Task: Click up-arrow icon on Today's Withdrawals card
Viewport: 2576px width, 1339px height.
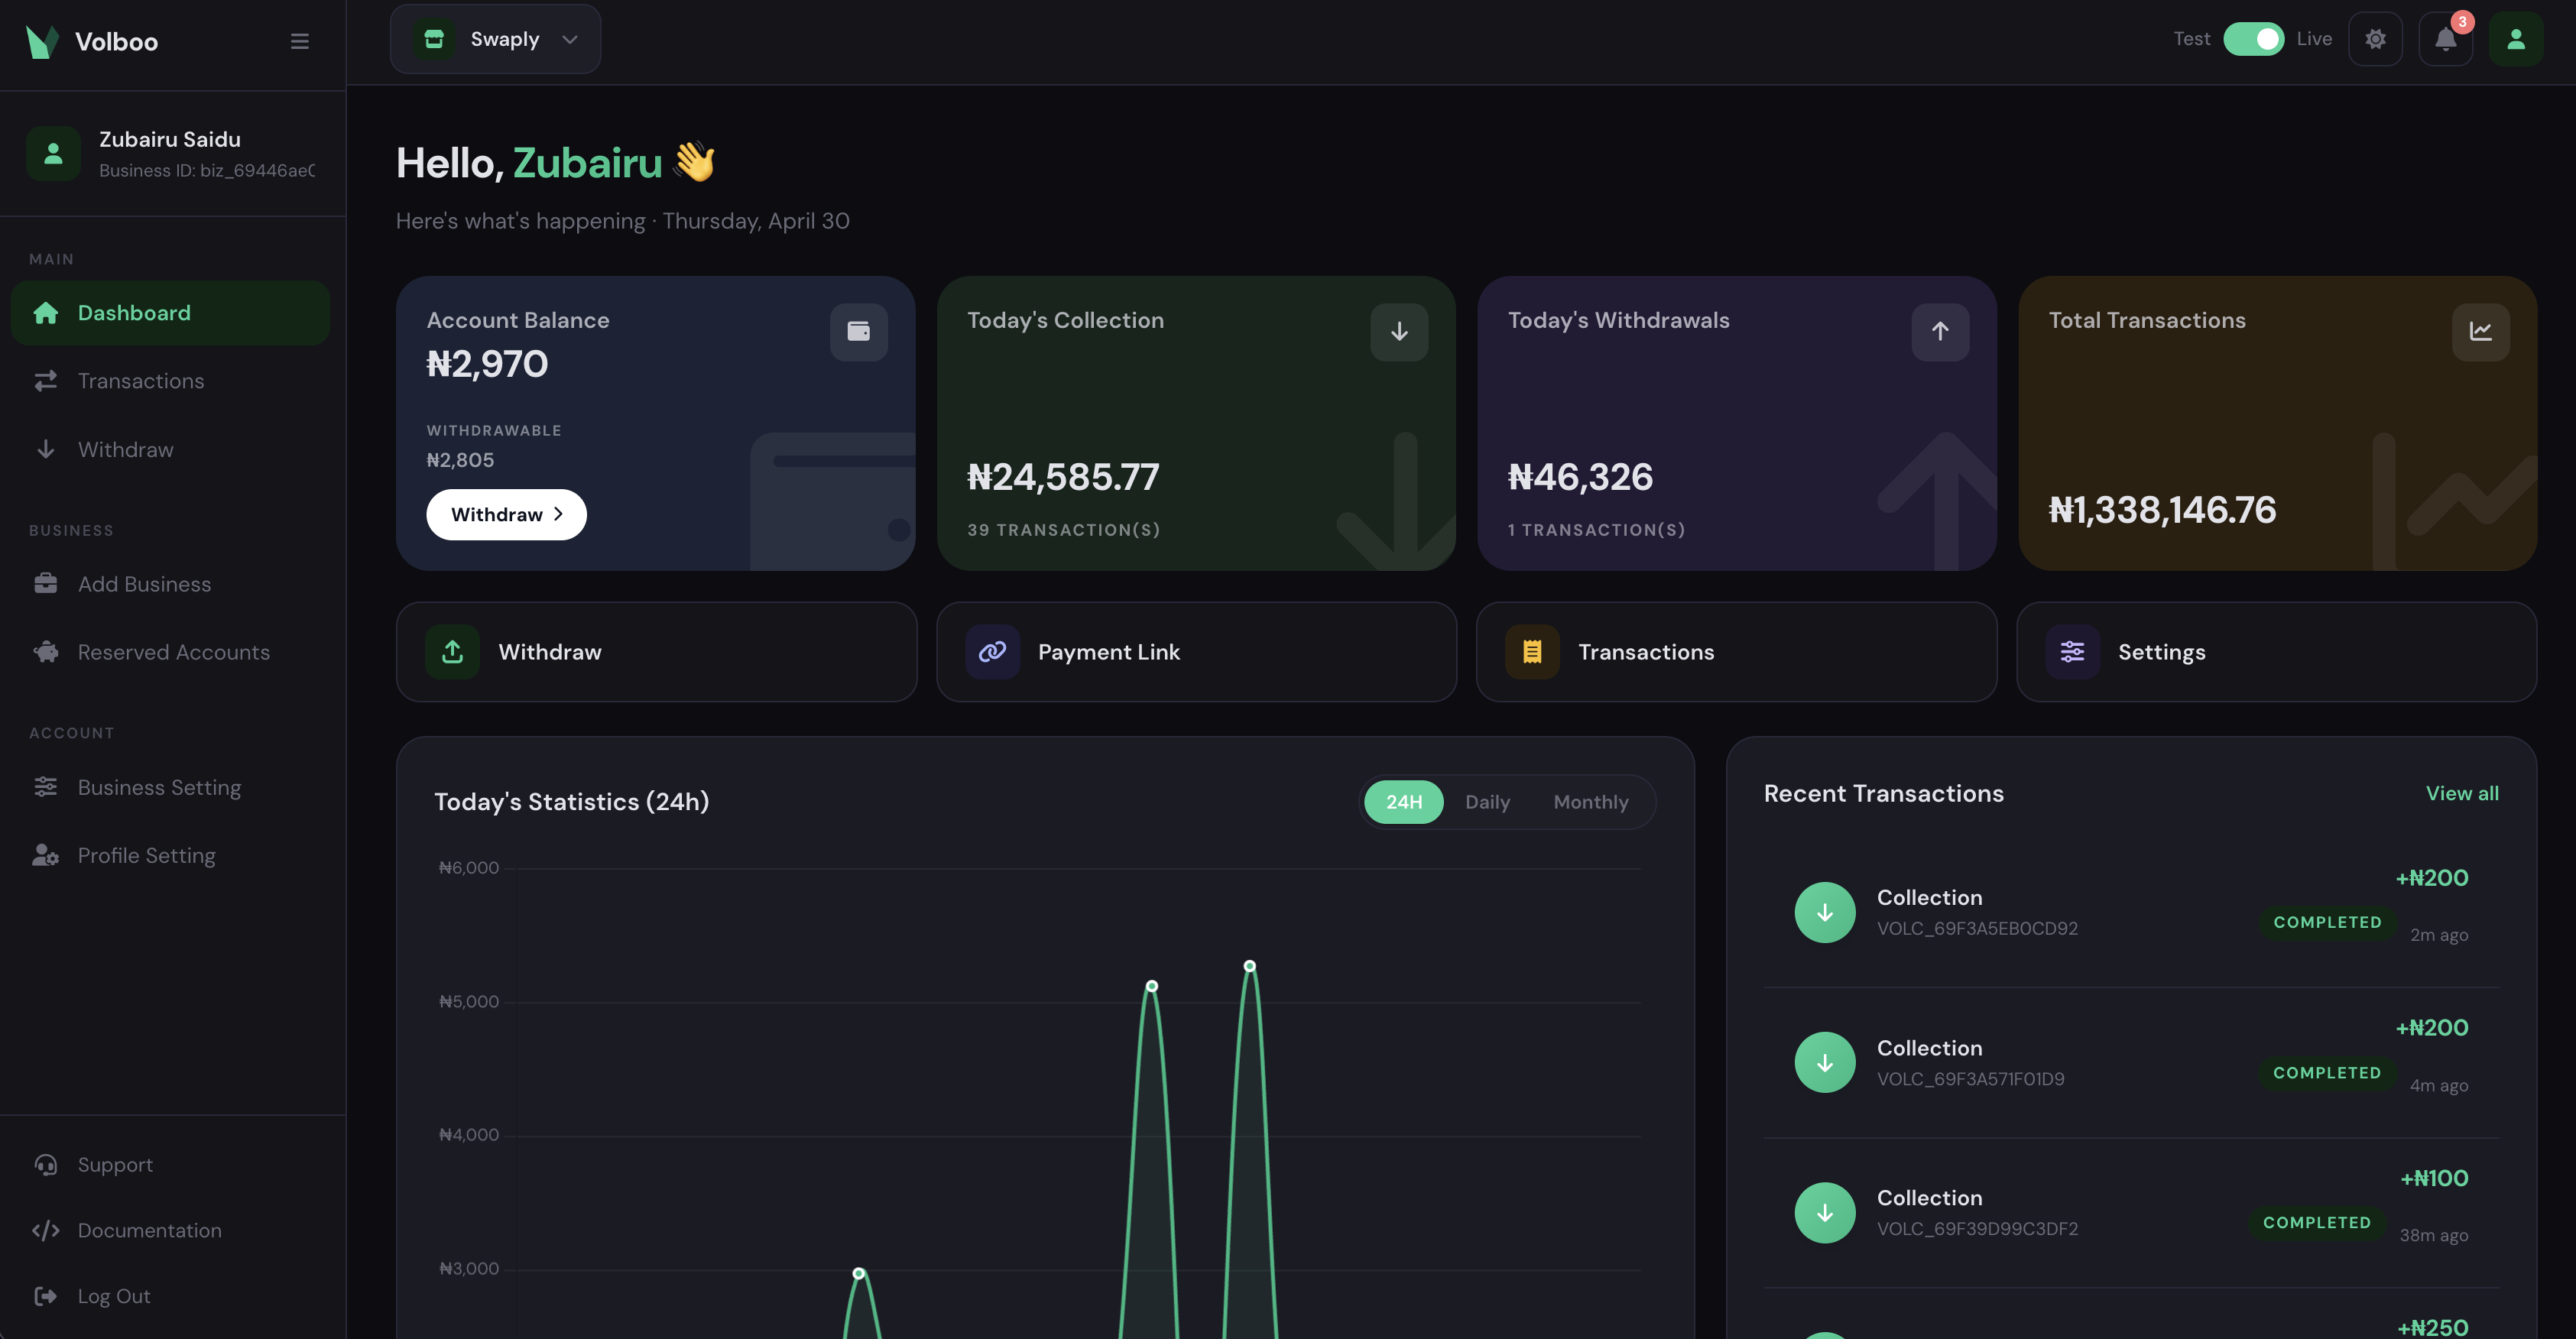Action: 1940,332
